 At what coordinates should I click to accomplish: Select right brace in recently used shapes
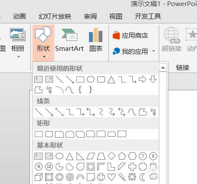[91, 90]
